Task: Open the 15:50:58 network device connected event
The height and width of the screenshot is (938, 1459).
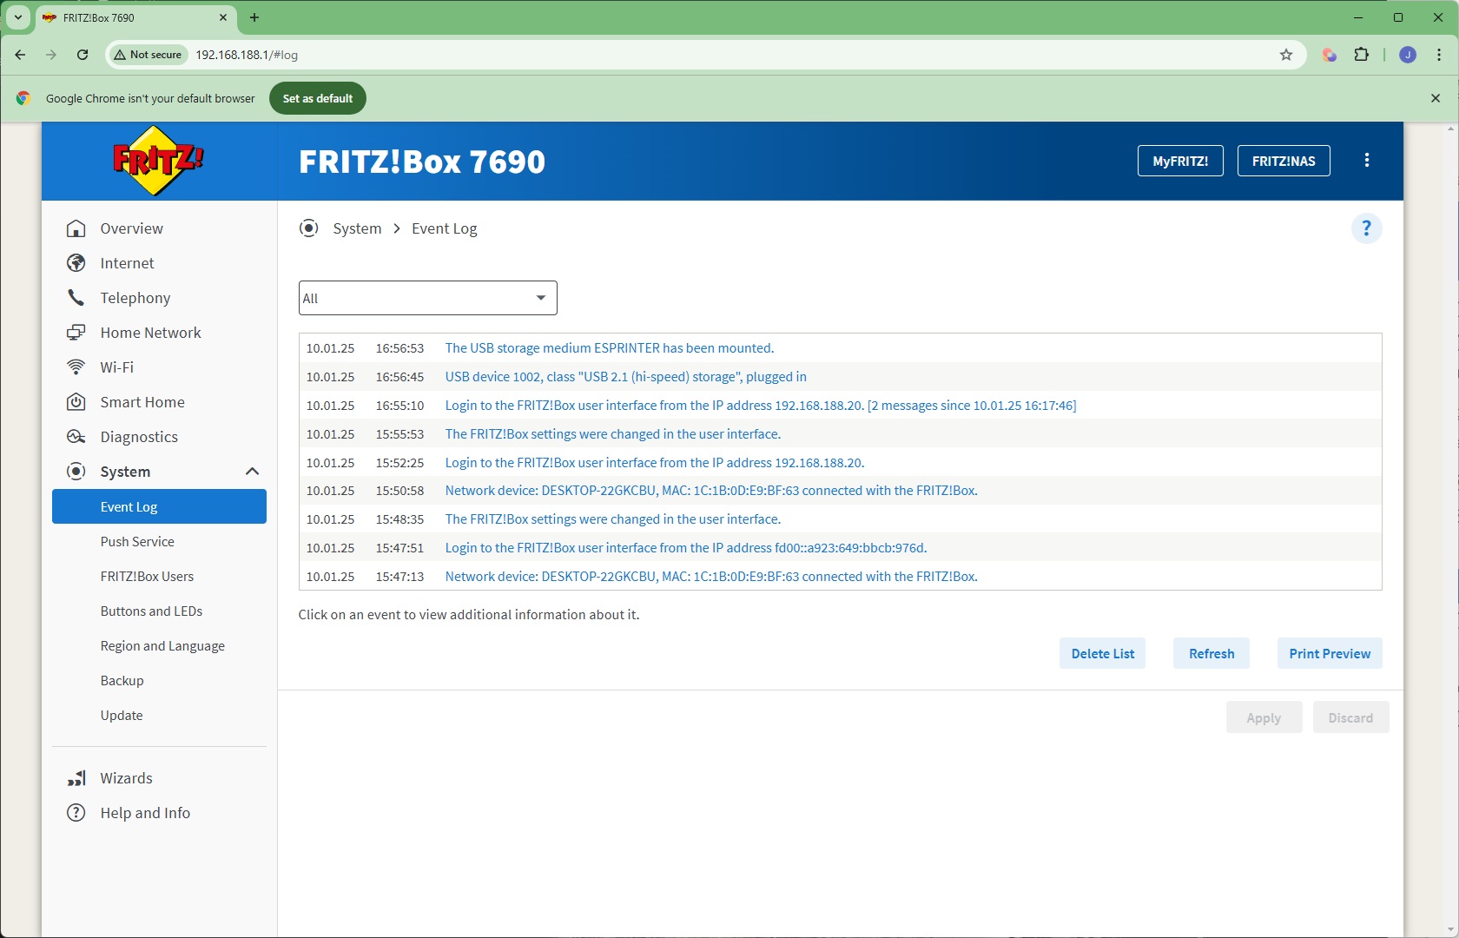Action: (x=711, y=491)
